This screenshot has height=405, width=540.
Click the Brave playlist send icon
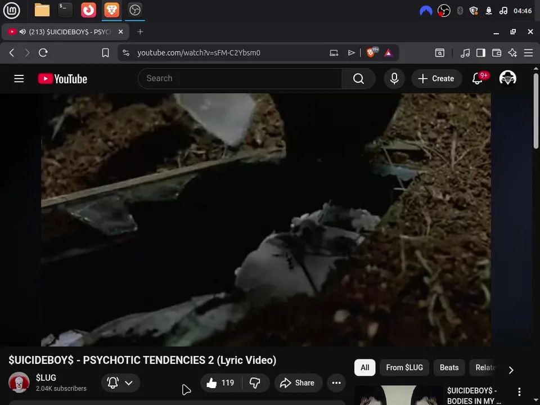351,53
